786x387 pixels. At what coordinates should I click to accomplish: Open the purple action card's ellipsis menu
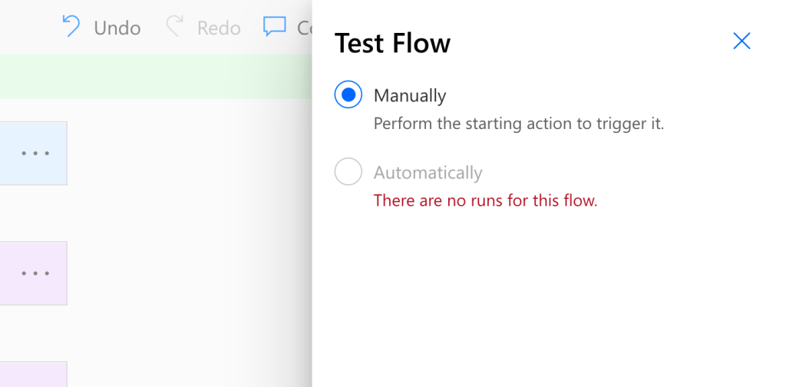click(x=35, y=273)
